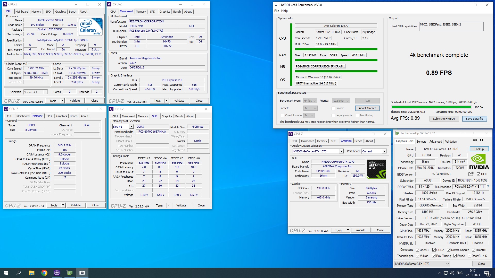The width and height of the screenshot is (495, 278).
Task: Click title icon of CPU-Z Mainboard window
Action: (x=109, y=4)
